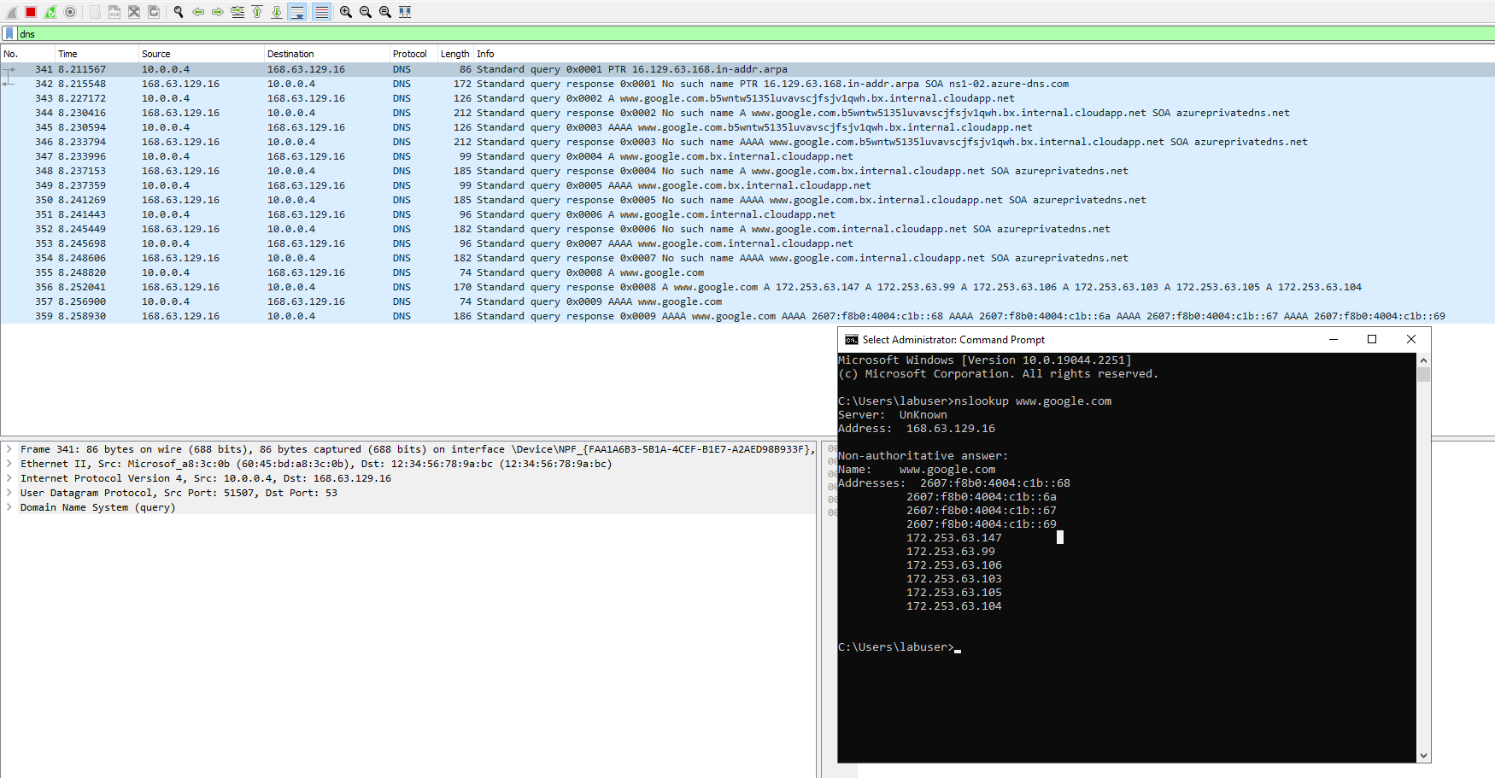The width and height of the screenshot is (1495, 778).
Task: Select packet 343 query 0x0002 row
Action: coord(747,98)
